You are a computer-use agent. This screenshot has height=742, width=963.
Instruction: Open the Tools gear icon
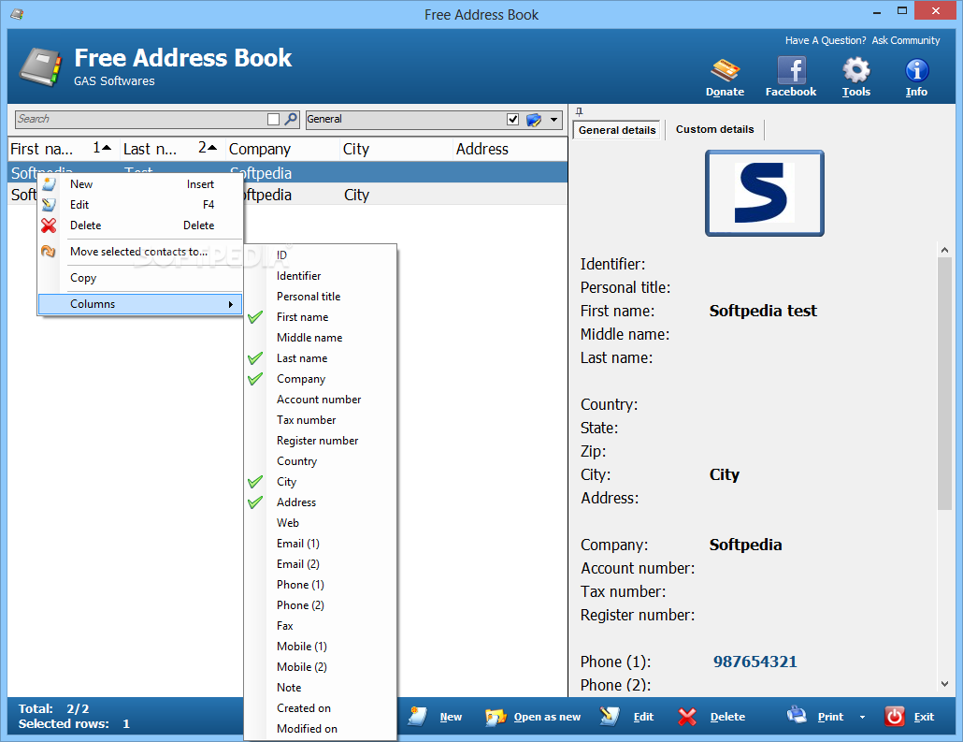pos(856,70)
